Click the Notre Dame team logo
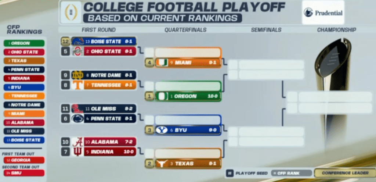This screenshot has height=182, width=376. coord(77,75)
